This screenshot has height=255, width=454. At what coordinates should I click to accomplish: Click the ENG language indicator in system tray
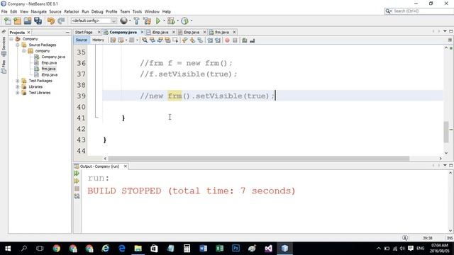click(421, 249)
